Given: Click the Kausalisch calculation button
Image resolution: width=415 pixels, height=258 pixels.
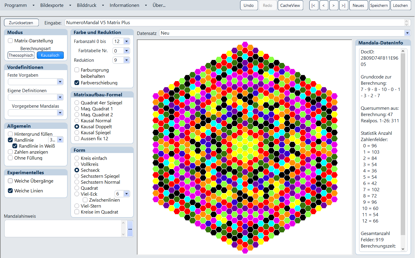Looking at the screenshot, I should tap(50, 55).
